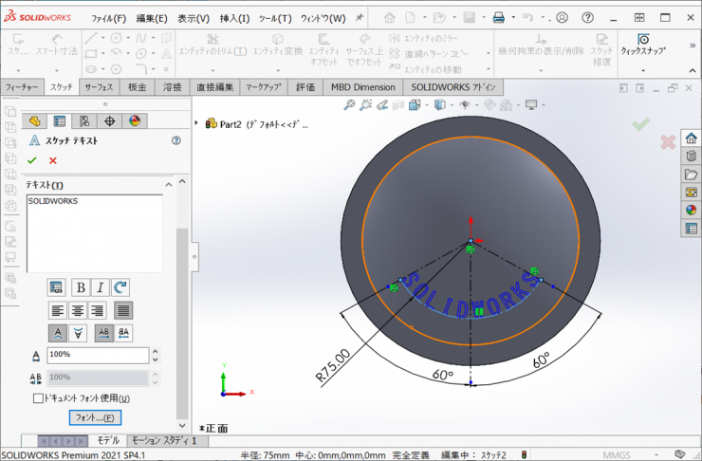Toggle reversed text direction BA
The height and width of the screenshot is (461, 702).
[x=123, y=333]
